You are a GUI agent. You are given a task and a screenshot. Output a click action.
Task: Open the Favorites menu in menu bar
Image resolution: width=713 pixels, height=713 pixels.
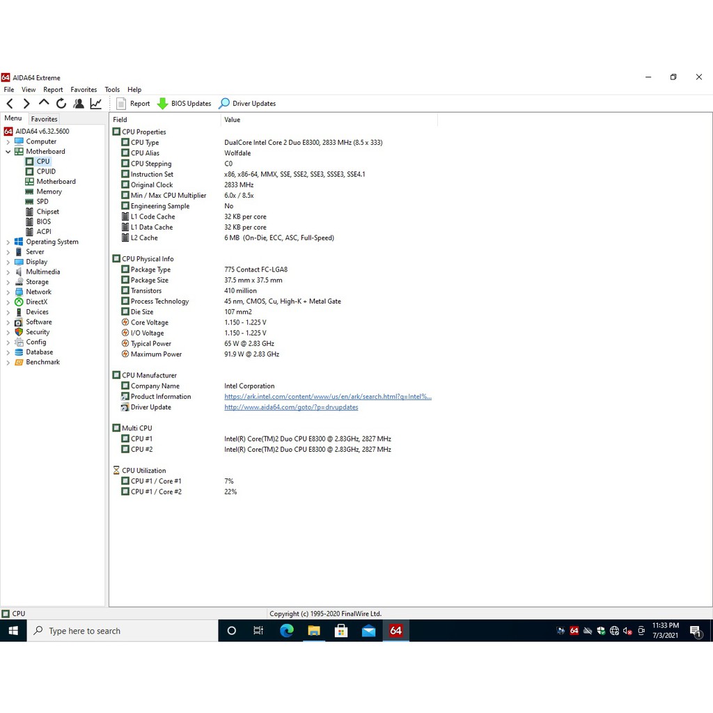pos(84,90)
